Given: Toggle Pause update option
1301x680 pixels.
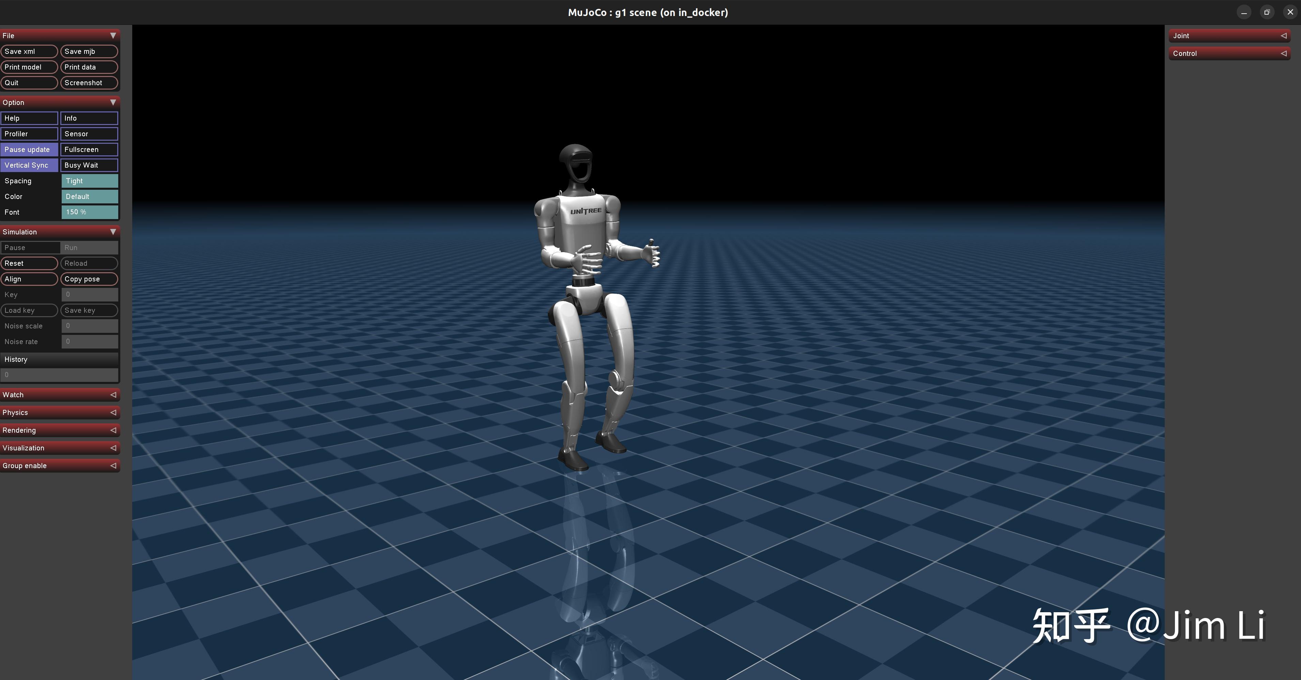Looking at the screenshot, I should (29, 150).
